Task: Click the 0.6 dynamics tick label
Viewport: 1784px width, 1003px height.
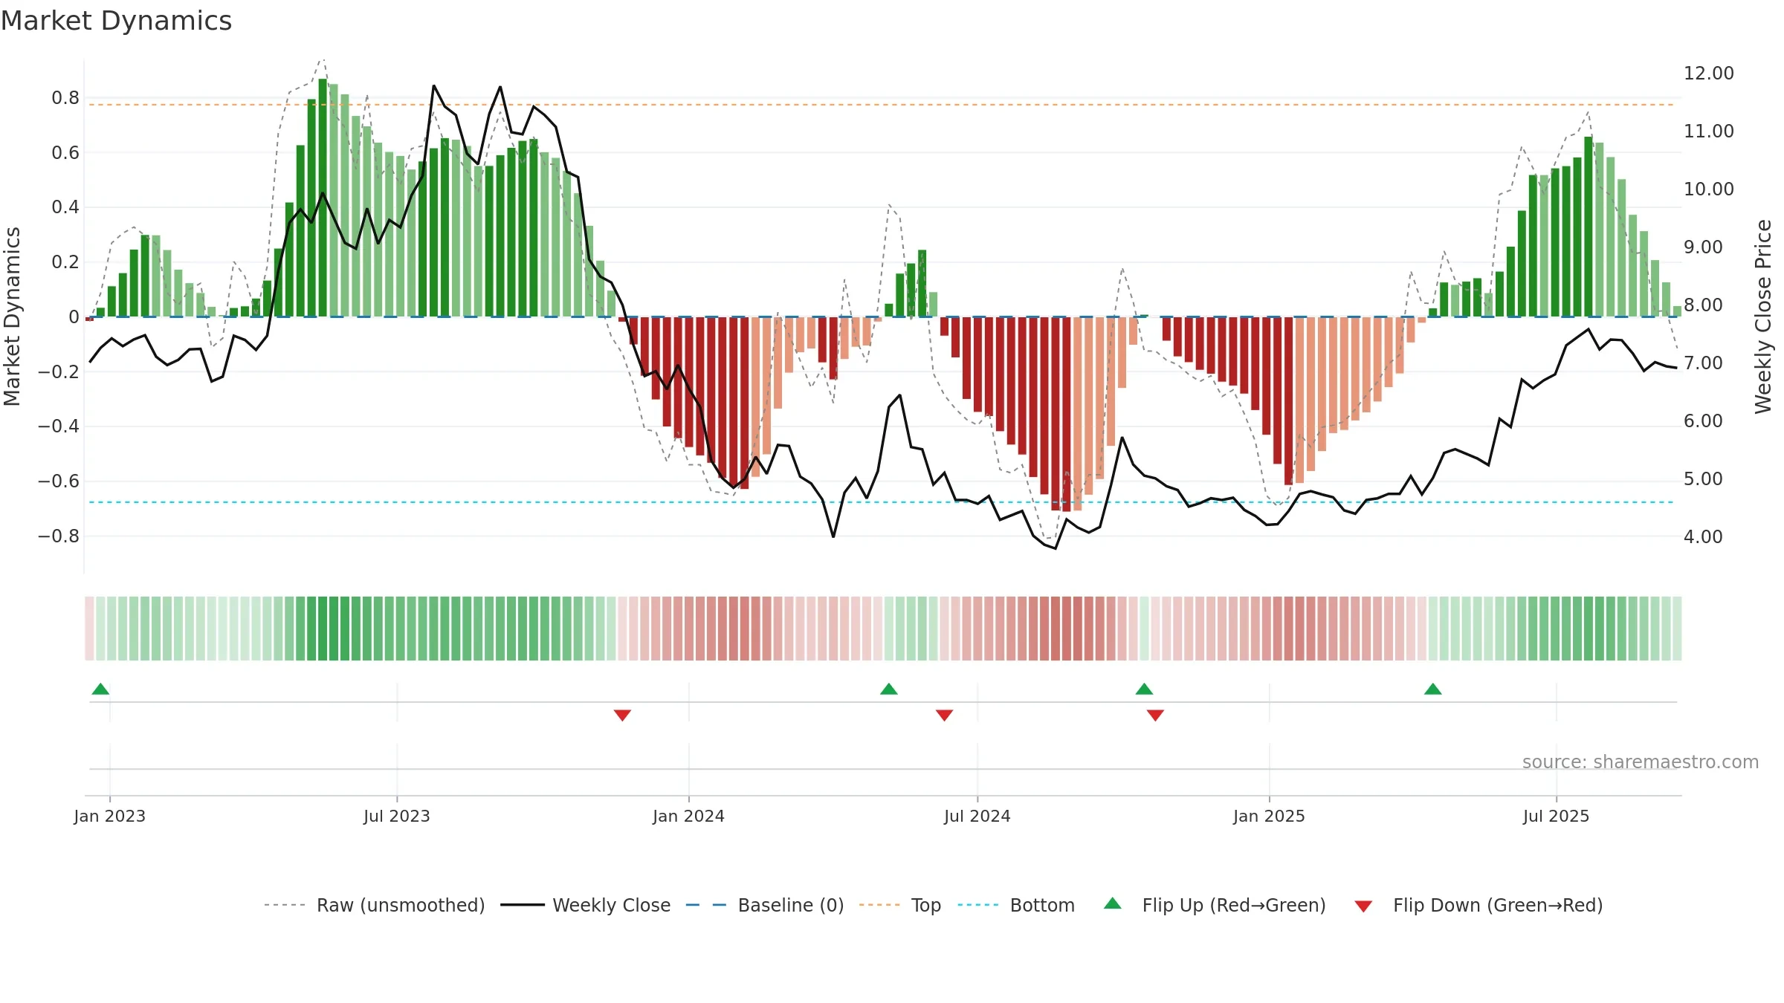Action: [x=65, y=153]
